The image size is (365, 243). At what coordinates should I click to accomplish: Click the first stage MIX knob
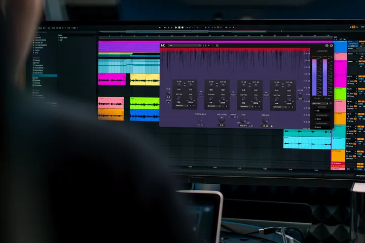pyautogui.click(x=191, y=98)
